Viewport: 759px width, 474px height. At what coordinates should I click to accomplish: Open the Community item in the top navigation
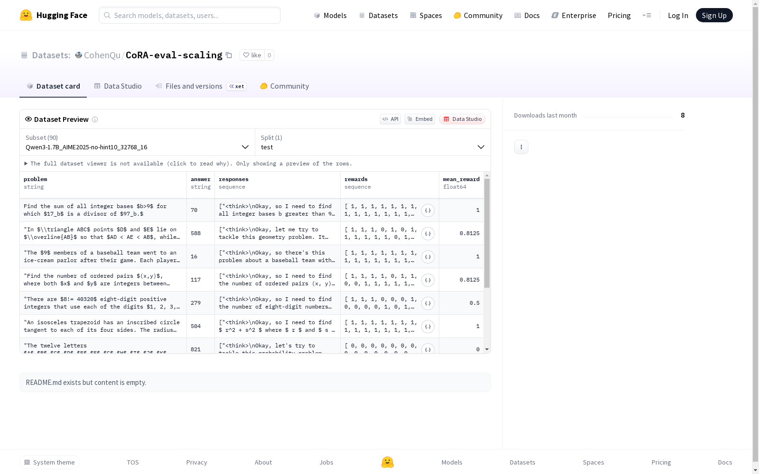pos(478,15)
